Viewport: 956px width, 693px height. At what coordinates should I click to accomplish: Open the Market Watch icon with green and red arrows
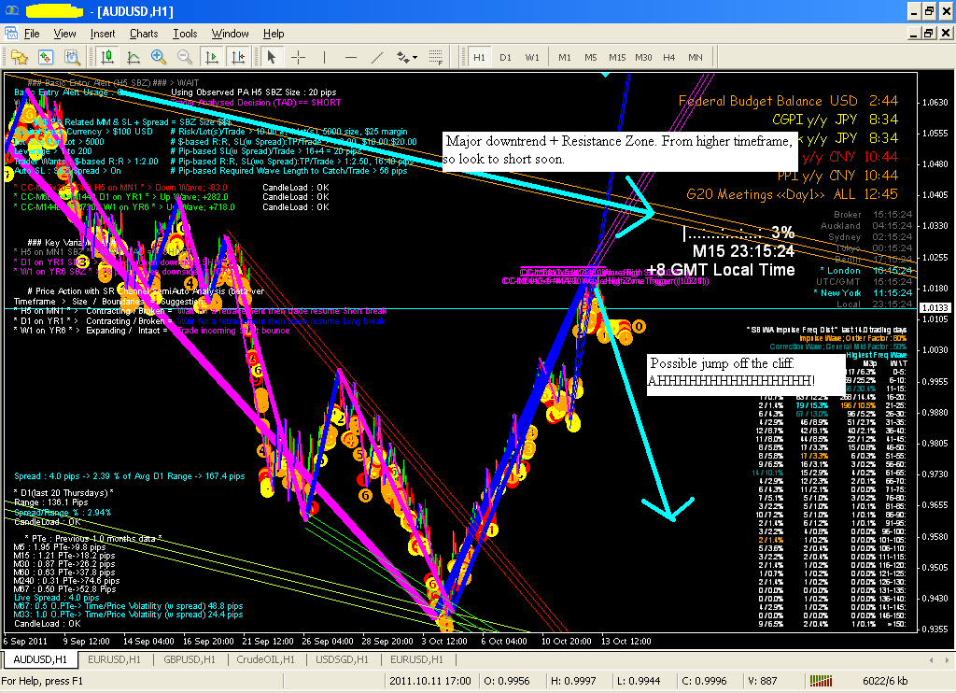pyautogui.click(x=46, y=57)
